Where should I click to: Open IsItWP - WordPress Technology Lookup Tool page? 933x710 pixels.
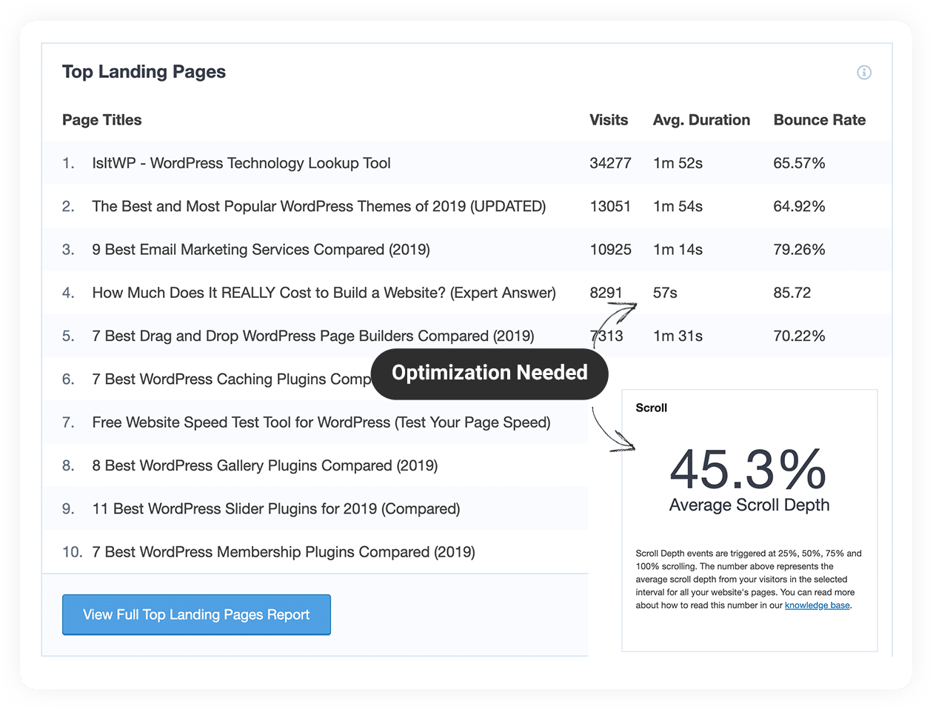241,163
